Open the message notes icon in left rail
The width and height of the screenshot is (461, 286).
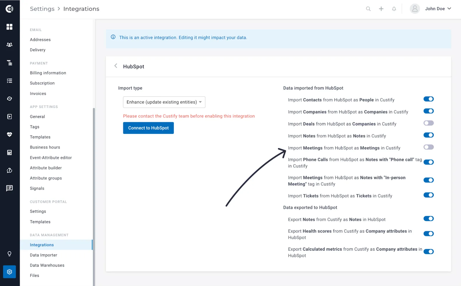click(10, 188)
